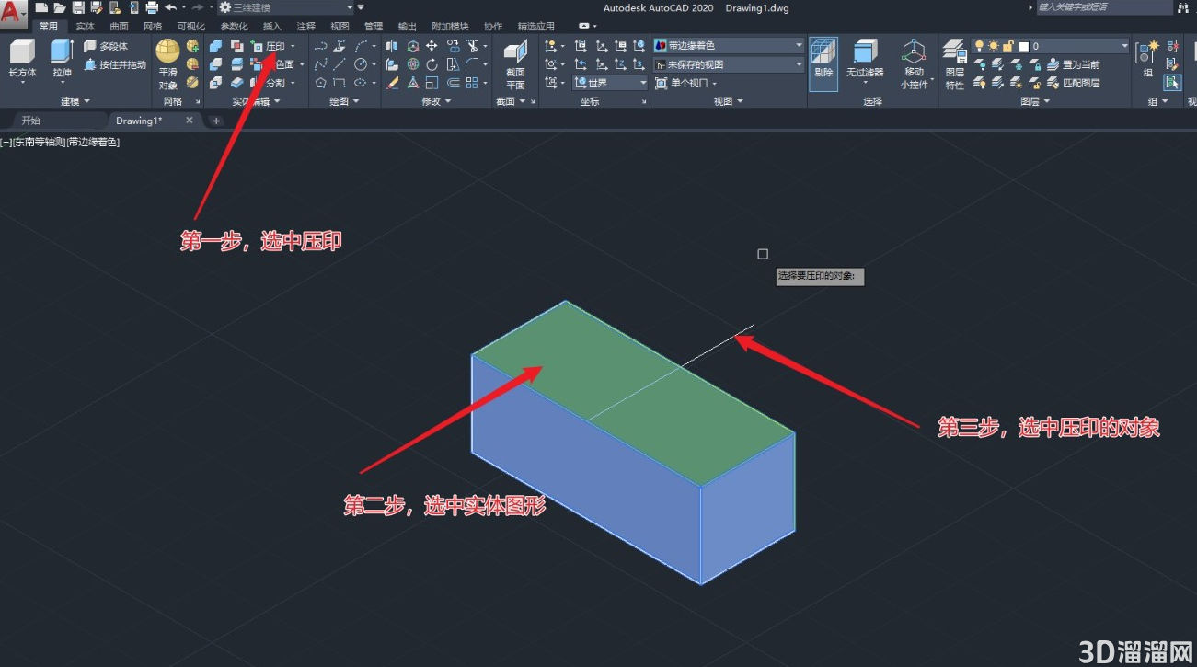Image resolution: width=1197 pixels, height=667 pixels.
Task: Expand the 修改 panel
Action: click(436, 101)
